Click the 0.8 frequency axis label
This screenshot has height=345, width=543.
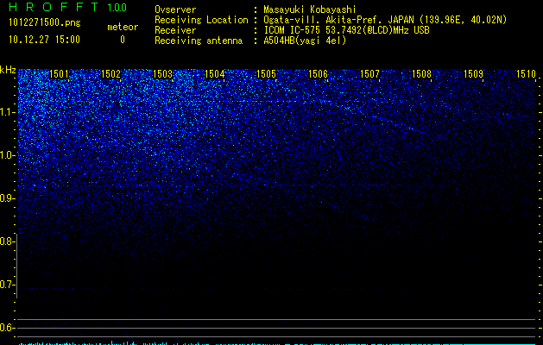7,241
